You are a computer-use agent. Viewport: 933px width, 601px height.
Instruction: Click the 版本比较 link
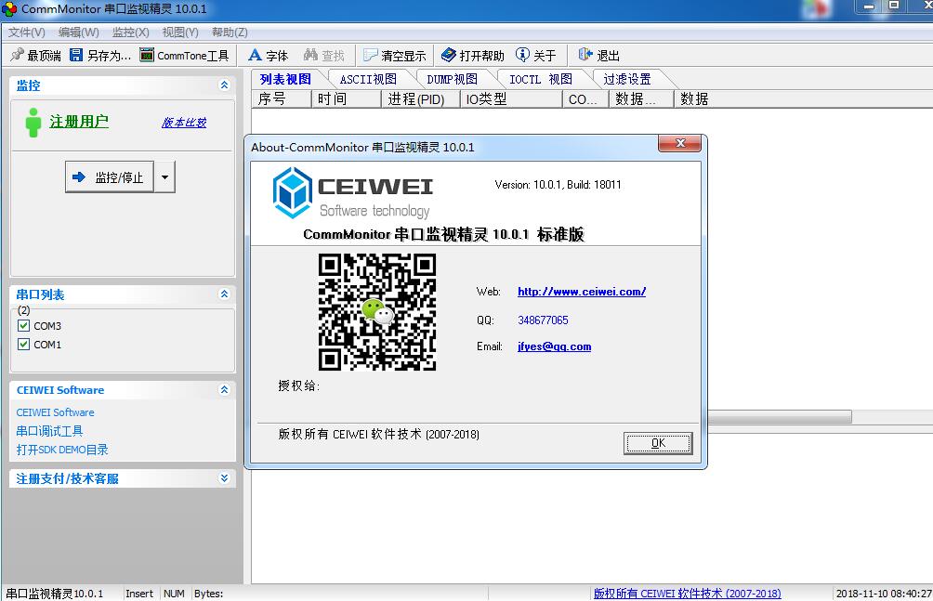[184, 123]
